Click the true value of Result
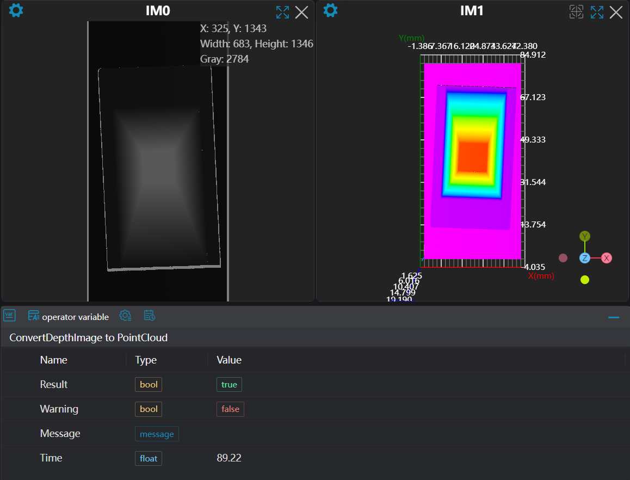The image size is (630, 480). 229,385
